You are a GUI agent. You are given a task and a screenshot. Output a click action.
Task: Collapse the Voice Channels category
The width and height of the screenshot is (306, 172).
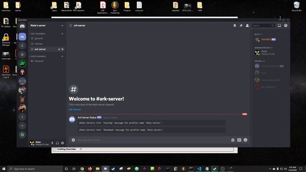(x=38, y=56)
